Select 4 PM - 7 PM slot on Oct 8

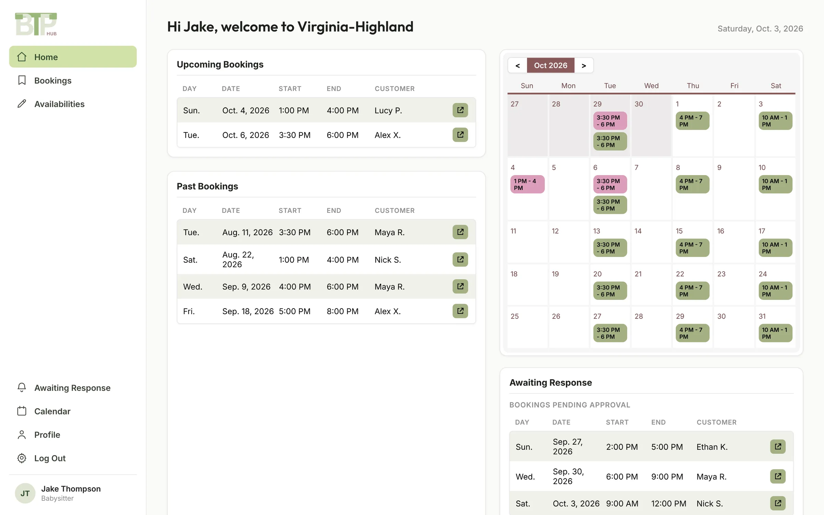pos(693,184)
